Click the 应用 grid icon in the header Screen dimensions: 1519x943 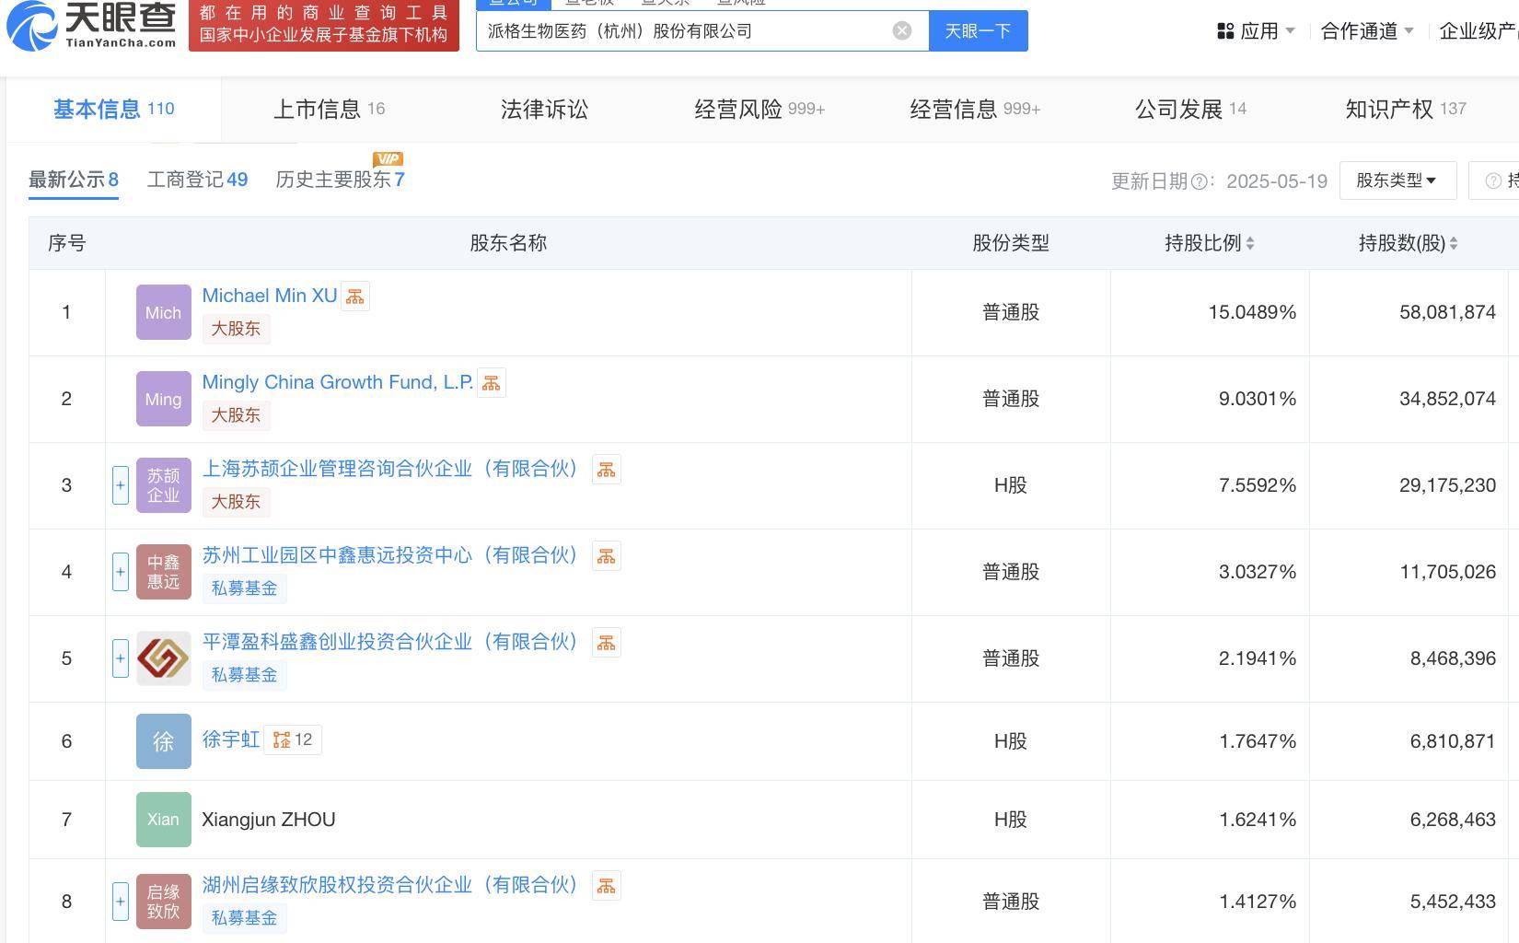pyautogui.click(x=1225, y=31)
